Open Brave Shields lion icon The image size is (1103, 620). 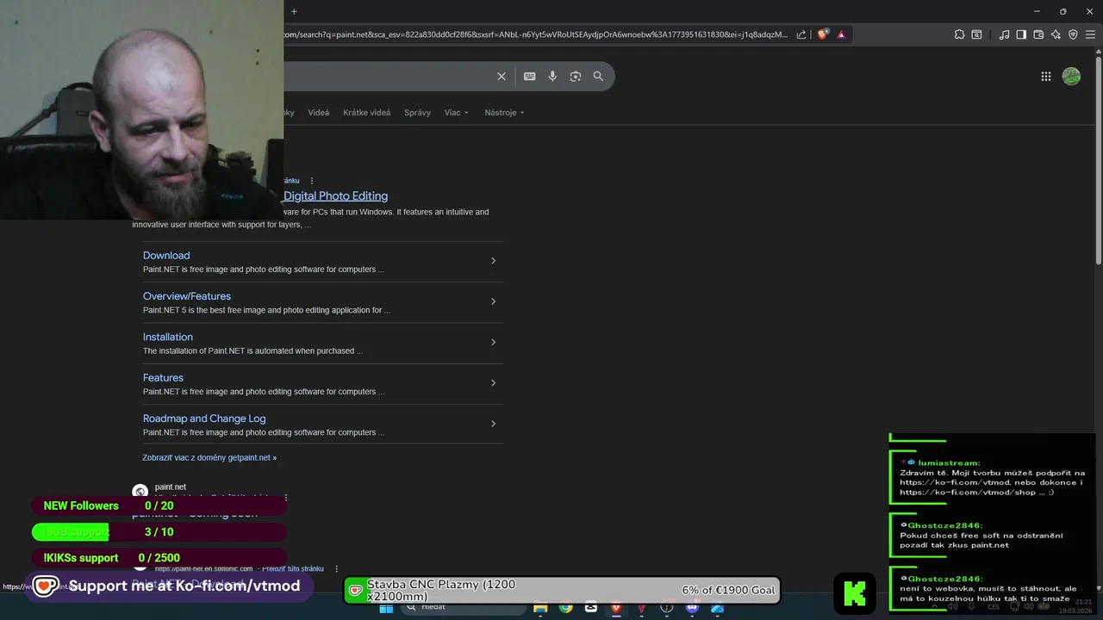[x=823, y=34]
